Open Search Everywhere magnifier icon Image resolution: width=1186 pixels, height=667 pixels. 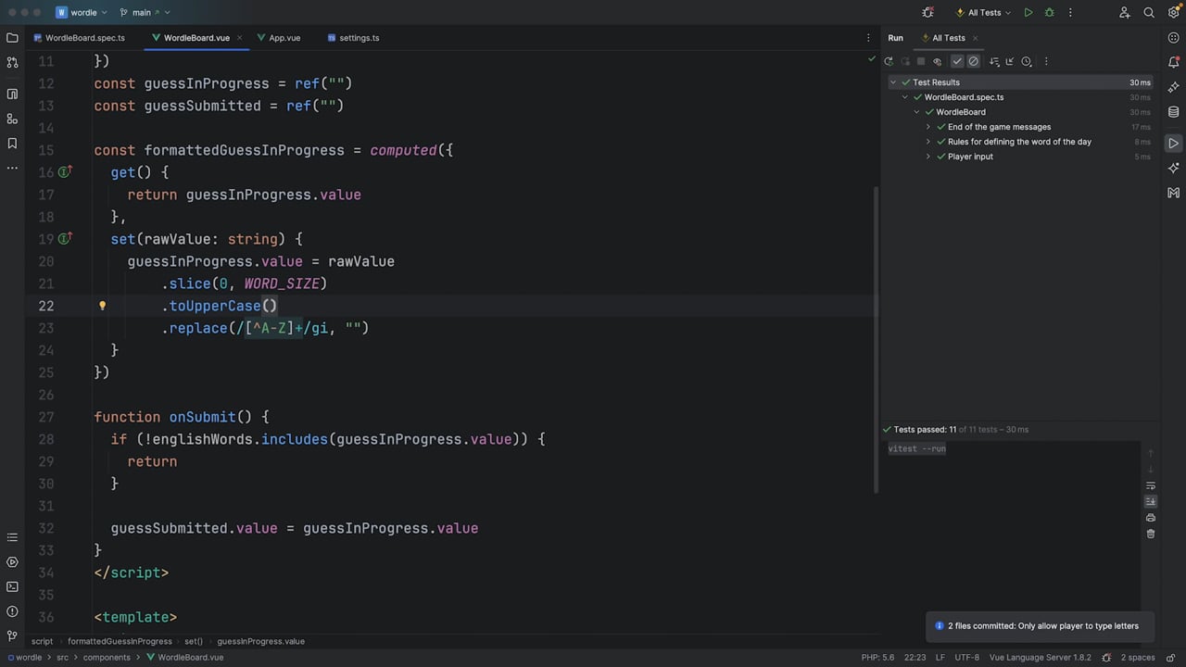click(1149, 13)
